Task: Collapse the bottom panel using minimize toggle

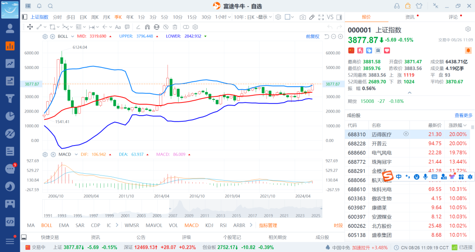Action: pyautogui.click(x=23, y=237)
